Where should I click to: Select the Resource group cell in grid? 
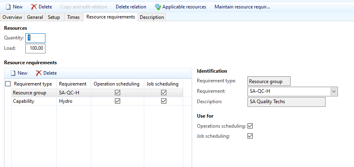(x=34, y=93)
